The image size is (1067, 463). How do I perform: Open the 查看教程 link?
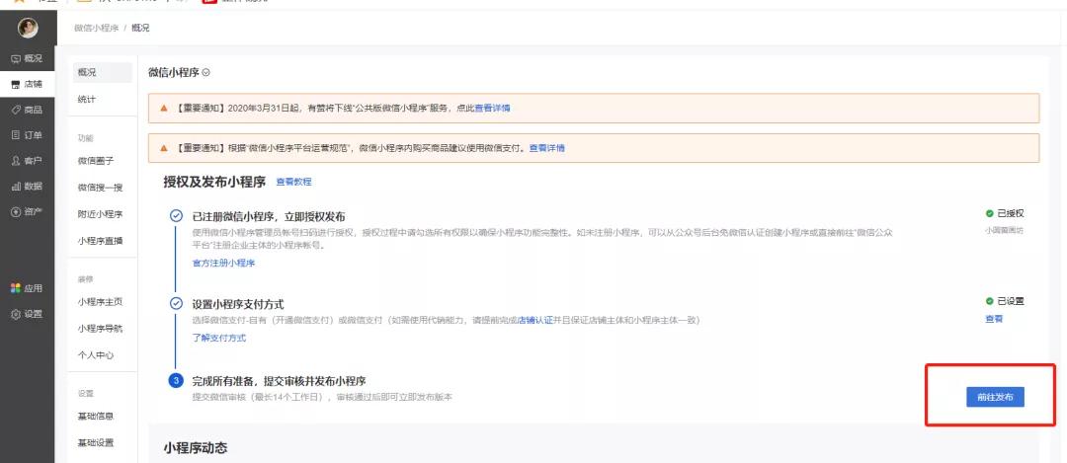point(294,183)
